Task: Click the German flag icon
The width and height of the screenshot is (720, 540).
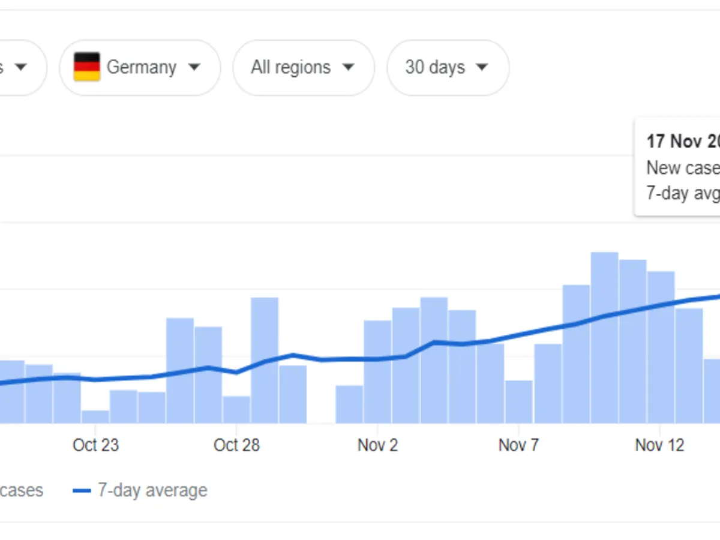Action: tap(86, 67)
